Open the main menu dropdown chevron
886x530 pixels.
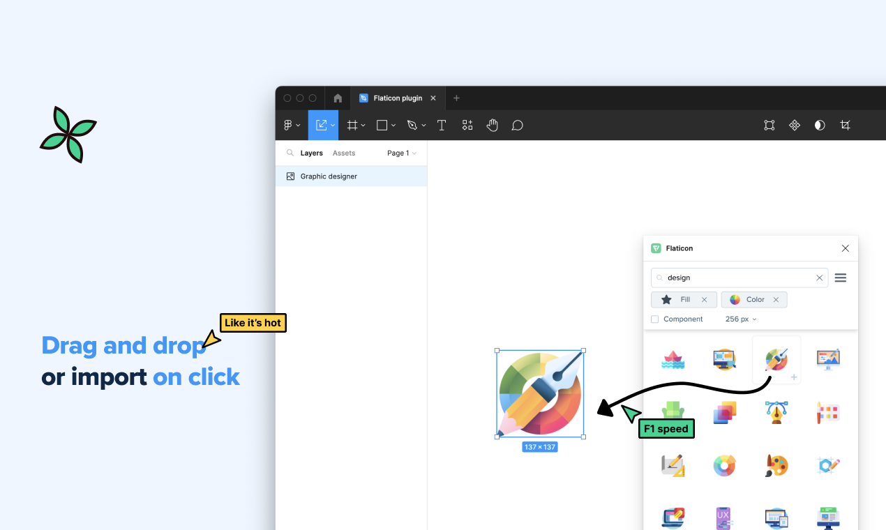(298, 126)
